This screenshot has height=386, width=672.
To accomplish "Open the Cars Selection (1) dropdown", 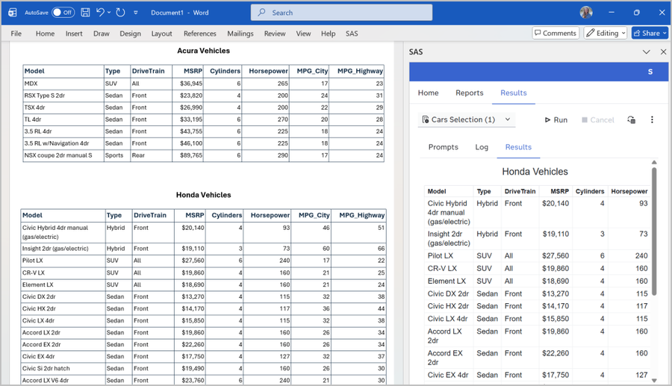I will pyautogui.click(x=466, y=119).
